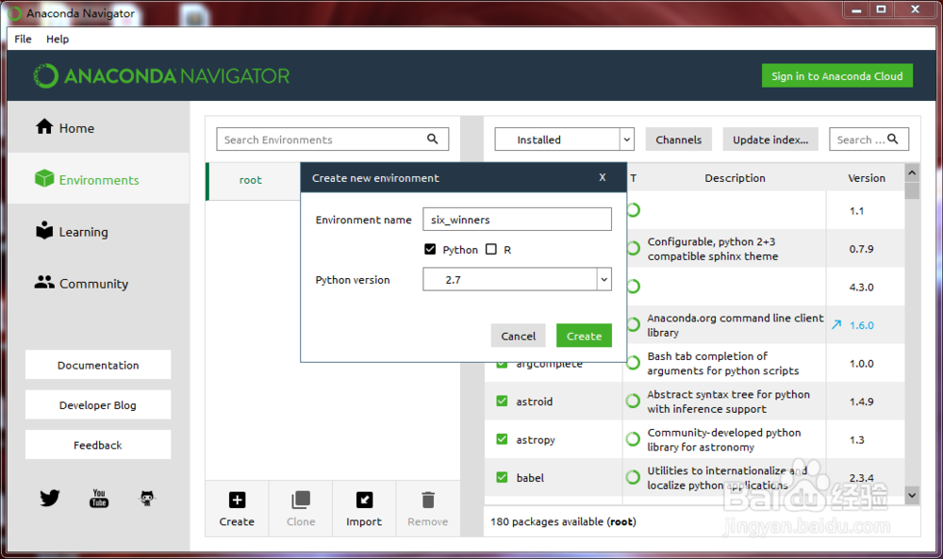The width and height of the screenshot is (943, 559).
Task: Click the Version column header
Action: pos(866,178)
